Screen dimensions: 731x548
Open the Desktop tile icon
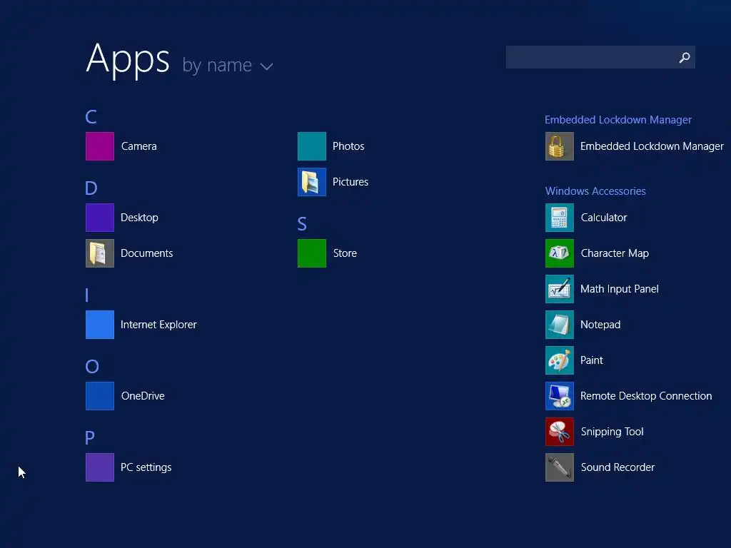[100, 218]
